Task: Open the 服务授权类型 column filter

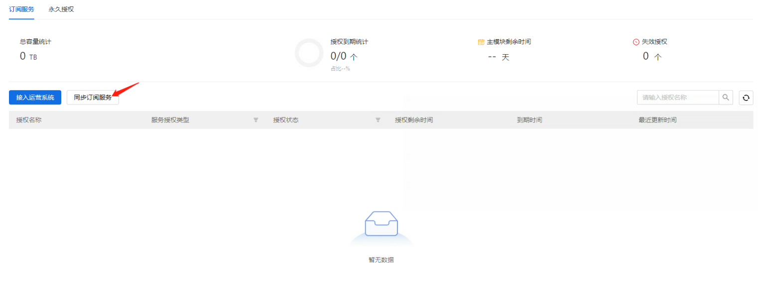Action: pyautogui.click(x=256, y=120)
